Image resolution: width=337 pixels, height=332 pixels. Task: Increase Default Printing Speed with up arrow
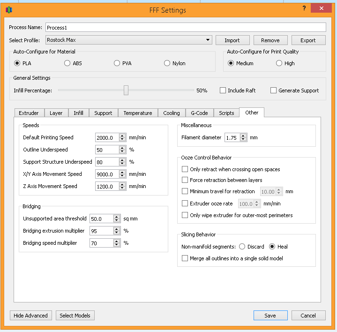(x=122, y=136)
